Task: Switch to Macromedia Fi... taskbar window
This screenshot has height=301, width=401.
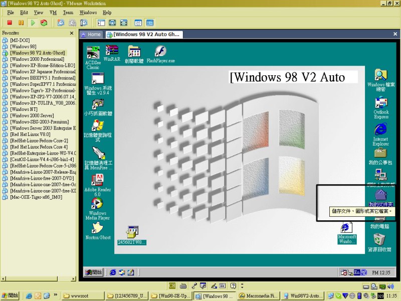Action: 259,295
